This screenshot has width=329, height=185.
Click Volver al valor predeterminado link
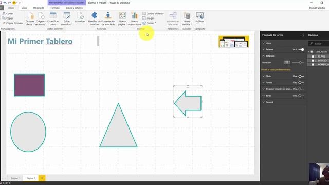click(276, 70)
